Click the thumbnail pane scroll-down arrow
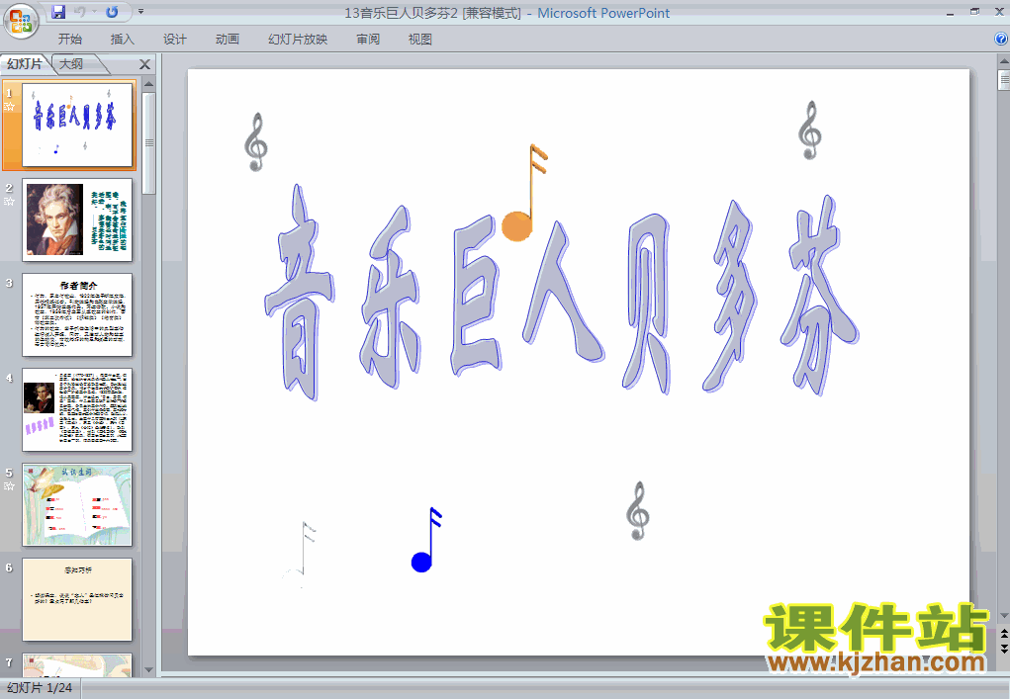The image size is (1010, 699). coord(148,670)
